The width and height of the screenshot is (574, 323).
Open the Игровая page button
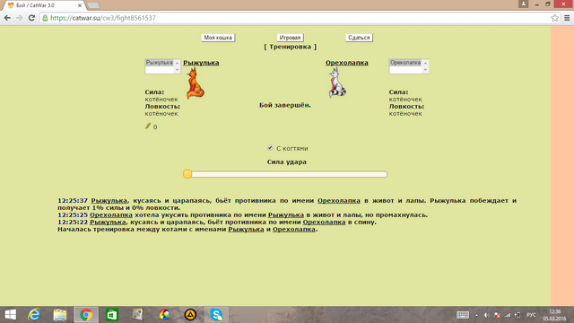(x=290, y=38)
